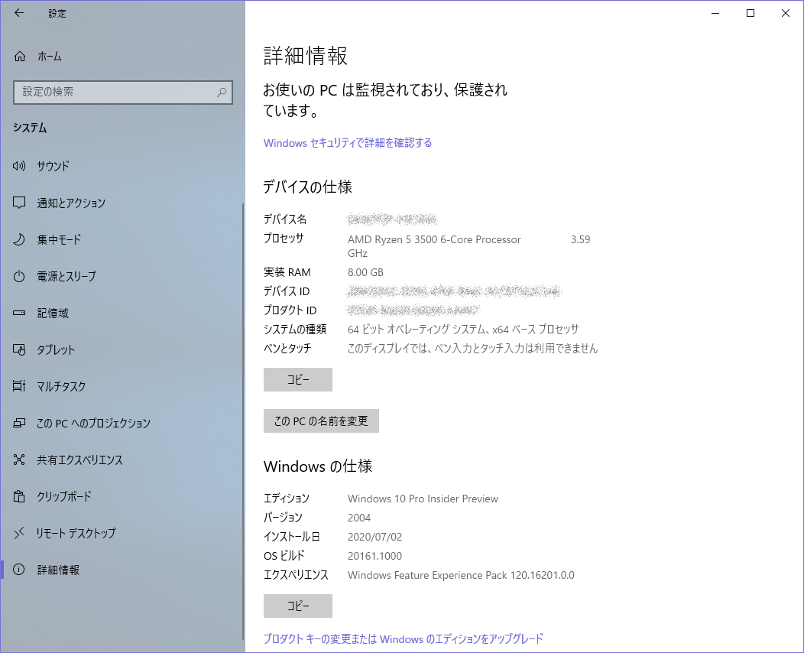
Task: Open リモート デスクトップ settings page
Action: pyautogui.click(x=122, y=533)
